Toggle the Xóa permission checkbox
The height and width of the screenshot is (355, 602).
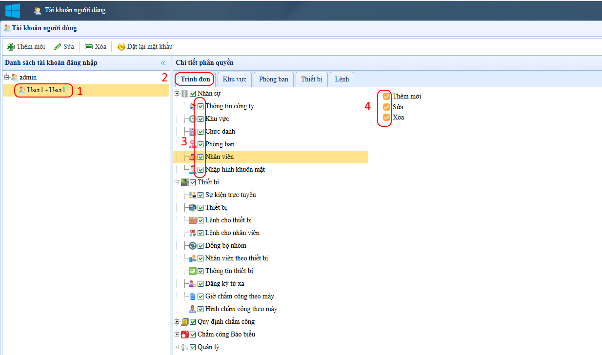[386, 118]
